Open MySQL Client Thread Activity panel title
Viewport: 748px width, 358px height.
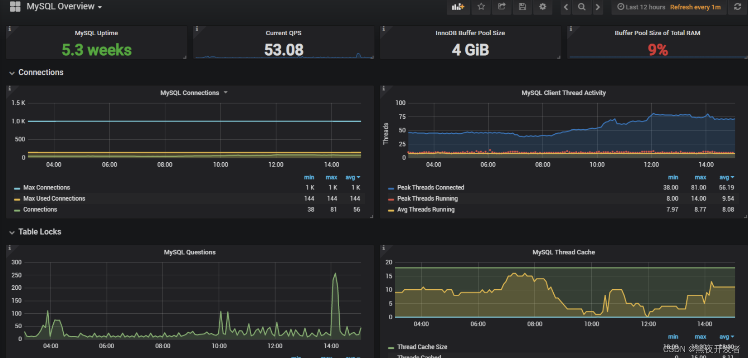pyautogui.click(x=563, y=93)
